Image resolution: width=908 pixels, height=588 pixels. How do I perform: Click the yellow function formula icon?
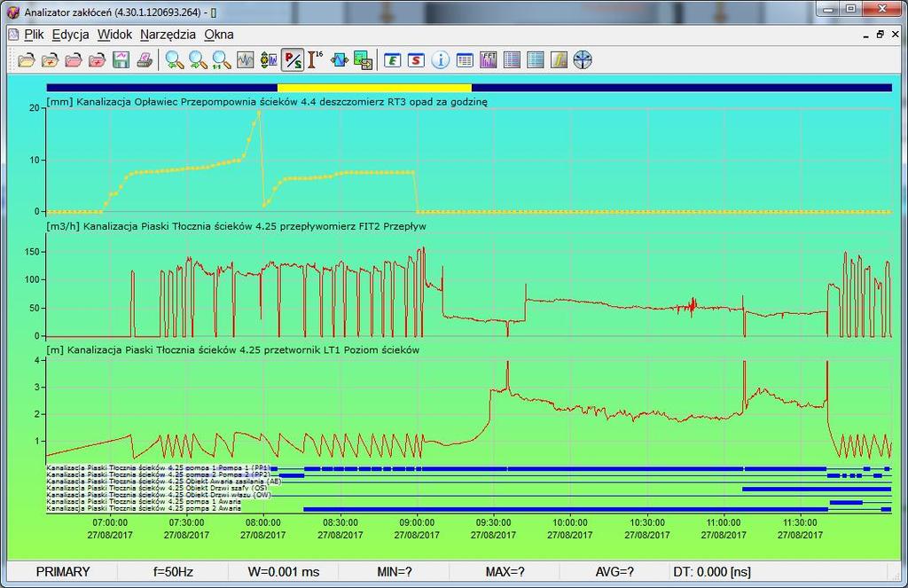click(x=559, y=59)
